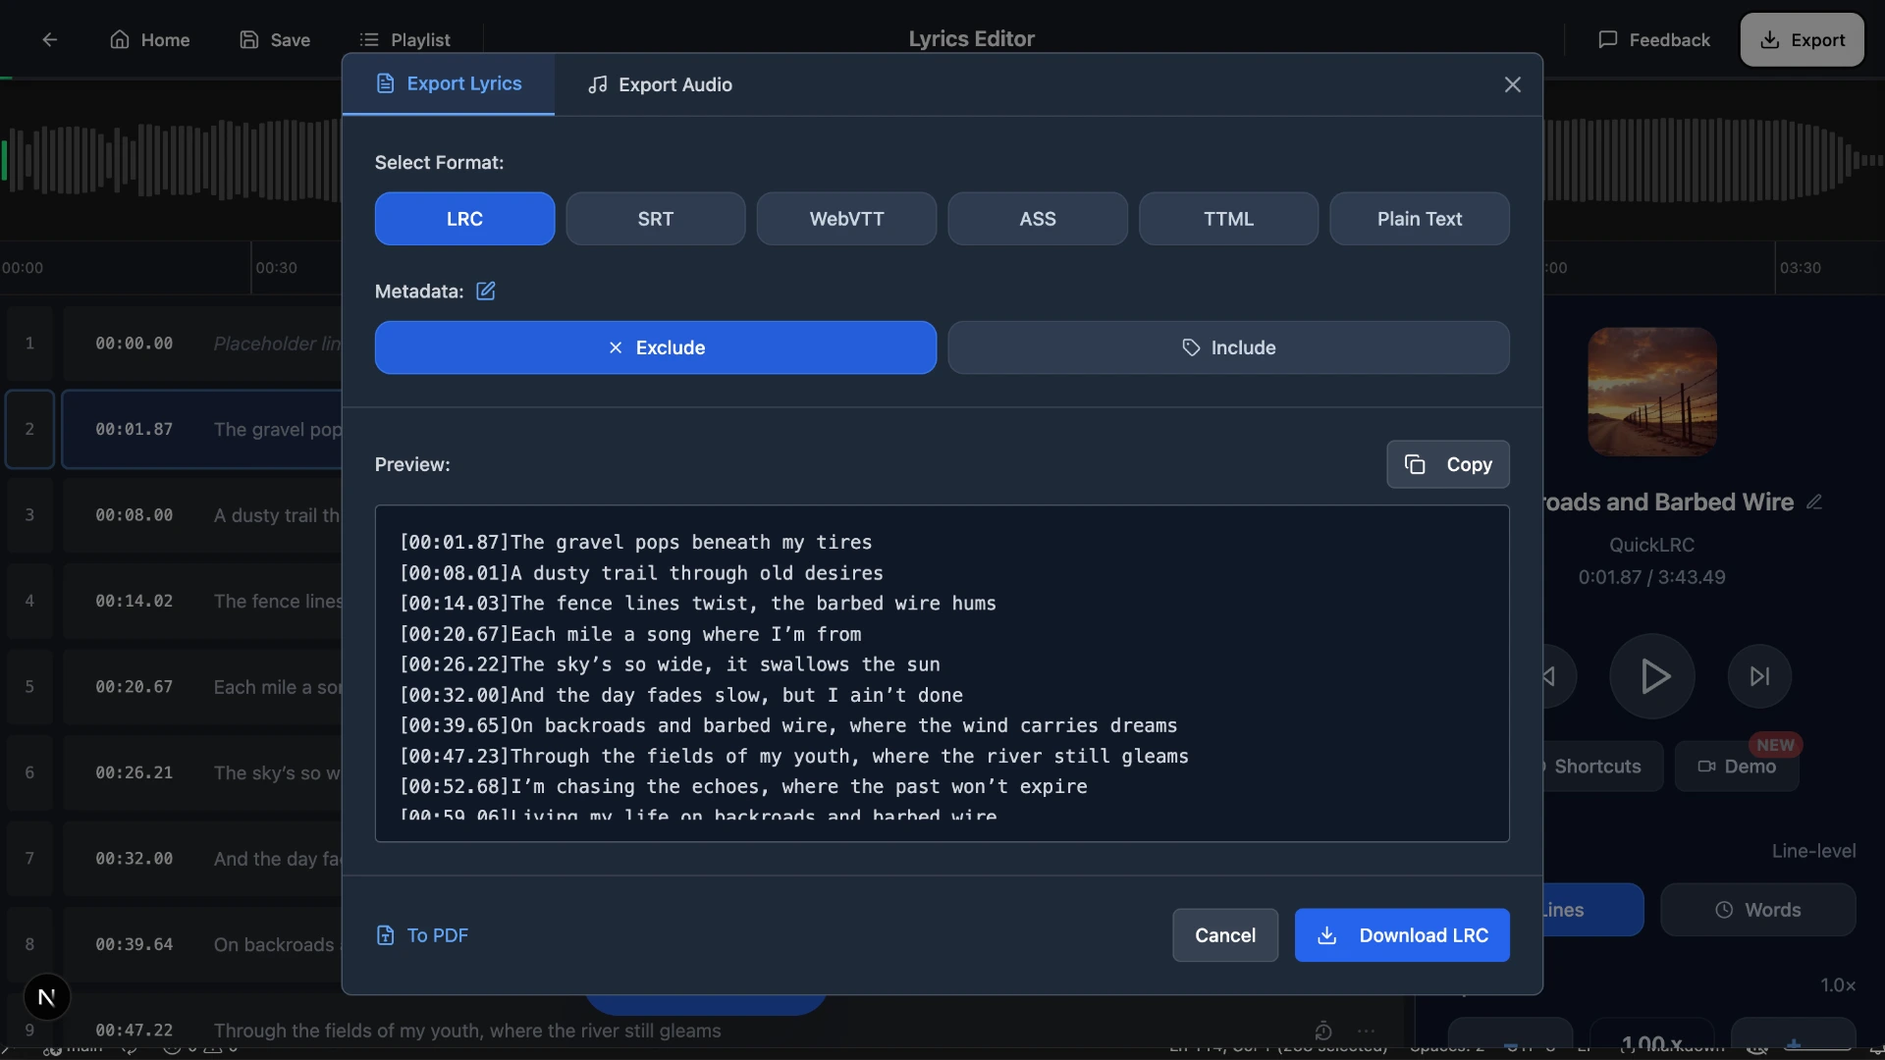This screenshot has height=1060, width=1885.
Task: Select the Export Lyrics tab
Action: coord(448,84)
